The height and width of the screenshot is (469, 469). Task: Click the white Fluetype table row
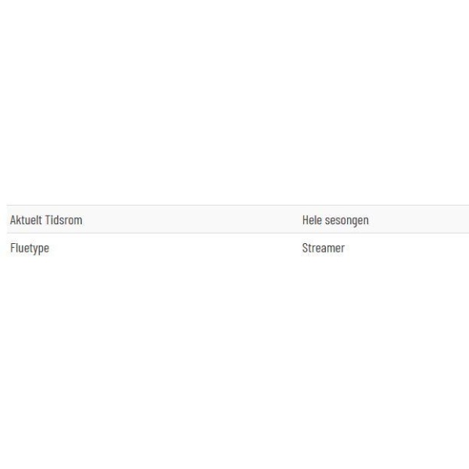[238, 248]
